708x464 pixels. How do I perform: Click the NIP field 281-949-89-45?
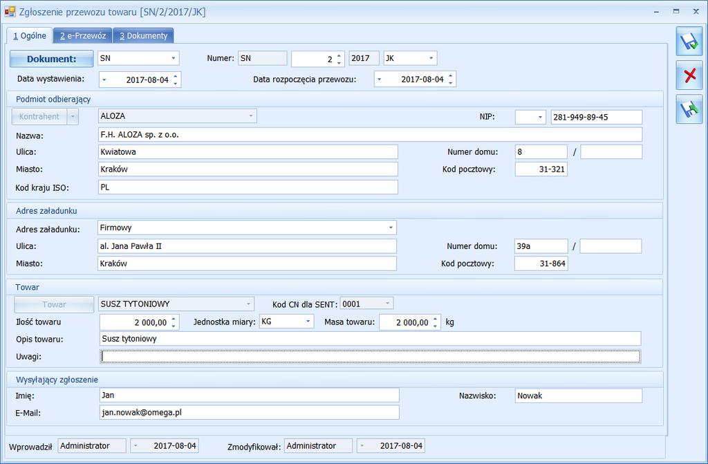(x=596, y=117)
